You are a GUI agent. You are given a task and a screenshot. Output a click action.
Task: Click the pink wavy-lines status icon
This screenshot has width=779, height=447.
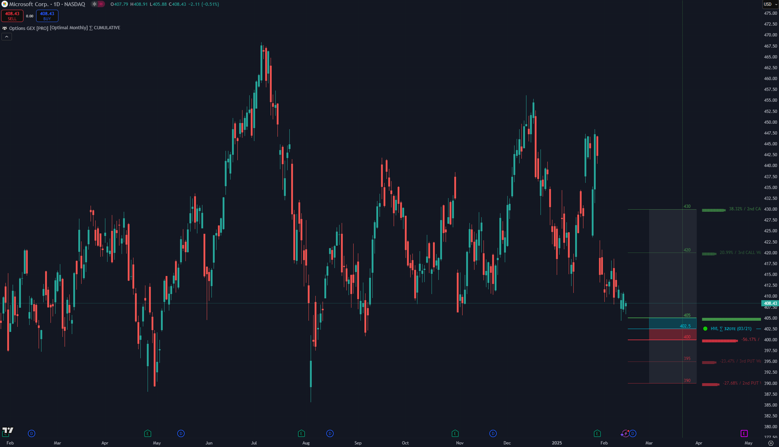pos(101,4)
